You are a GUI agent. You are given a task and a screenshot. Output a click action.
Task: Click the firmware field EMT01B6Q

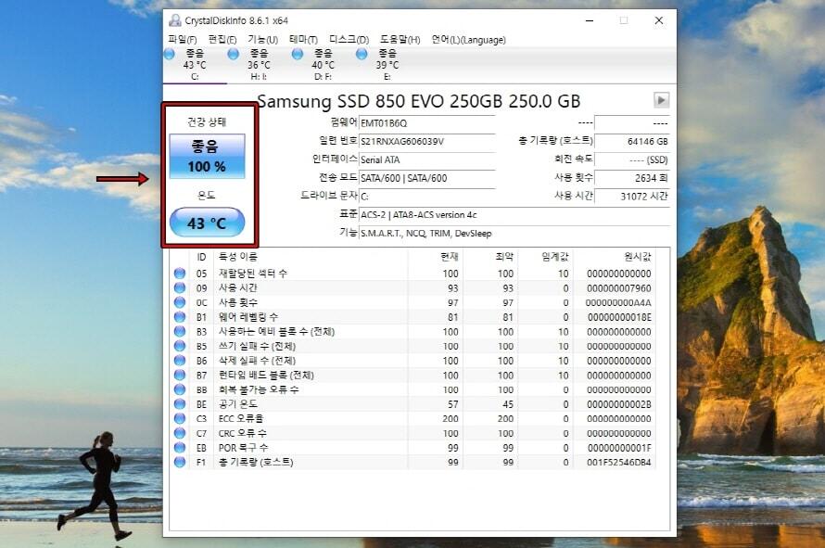click(x=426, y=123)
